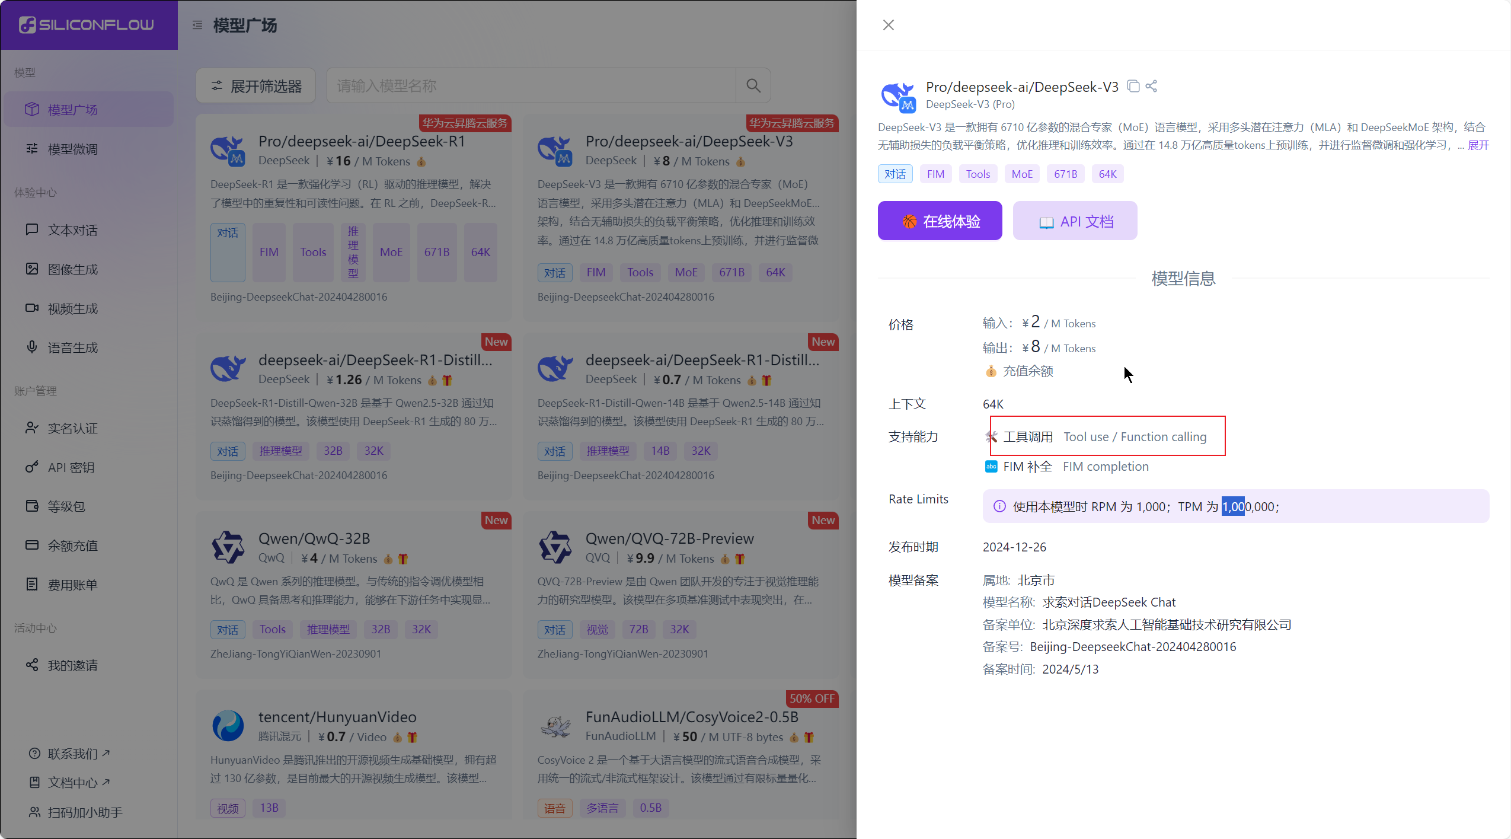The height and width of the screenshot is (839, 1511).
Task: Select 余额充值 menu item
Action: coord(72,545)
